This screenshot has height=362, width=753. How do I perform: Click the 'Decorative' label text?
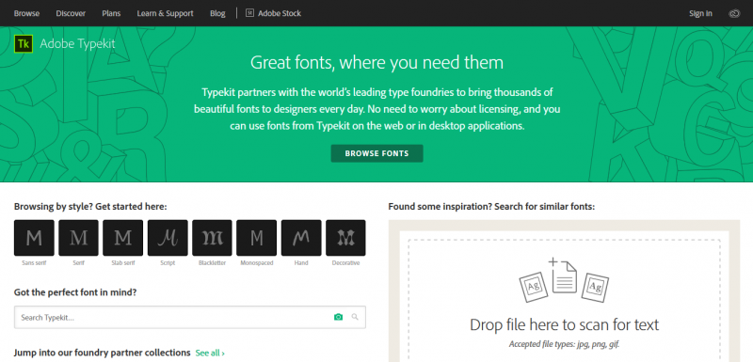[345, 262]
